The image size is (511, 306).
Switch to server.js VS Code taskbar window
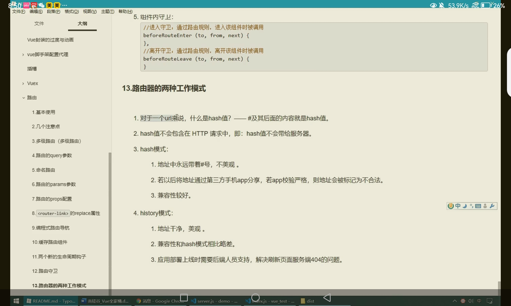pyautogui.click(x=214, y=301)
